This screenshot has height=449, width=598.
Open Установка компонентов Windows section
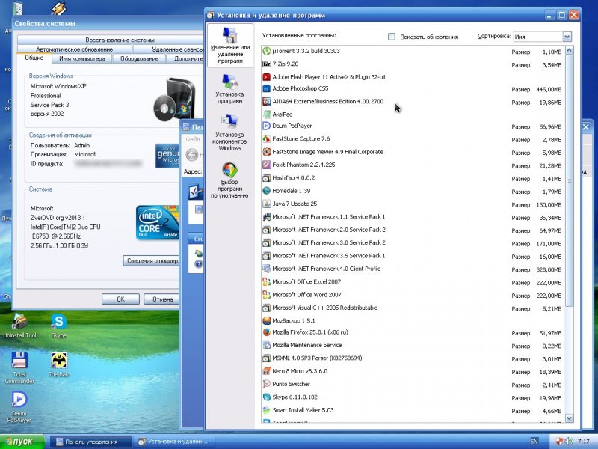coord(229,133)
